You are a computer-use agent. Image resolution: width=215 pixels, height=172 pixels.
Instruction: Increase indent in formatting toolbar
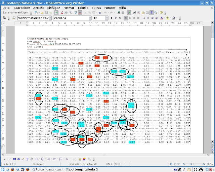click(x=156, y=18)
